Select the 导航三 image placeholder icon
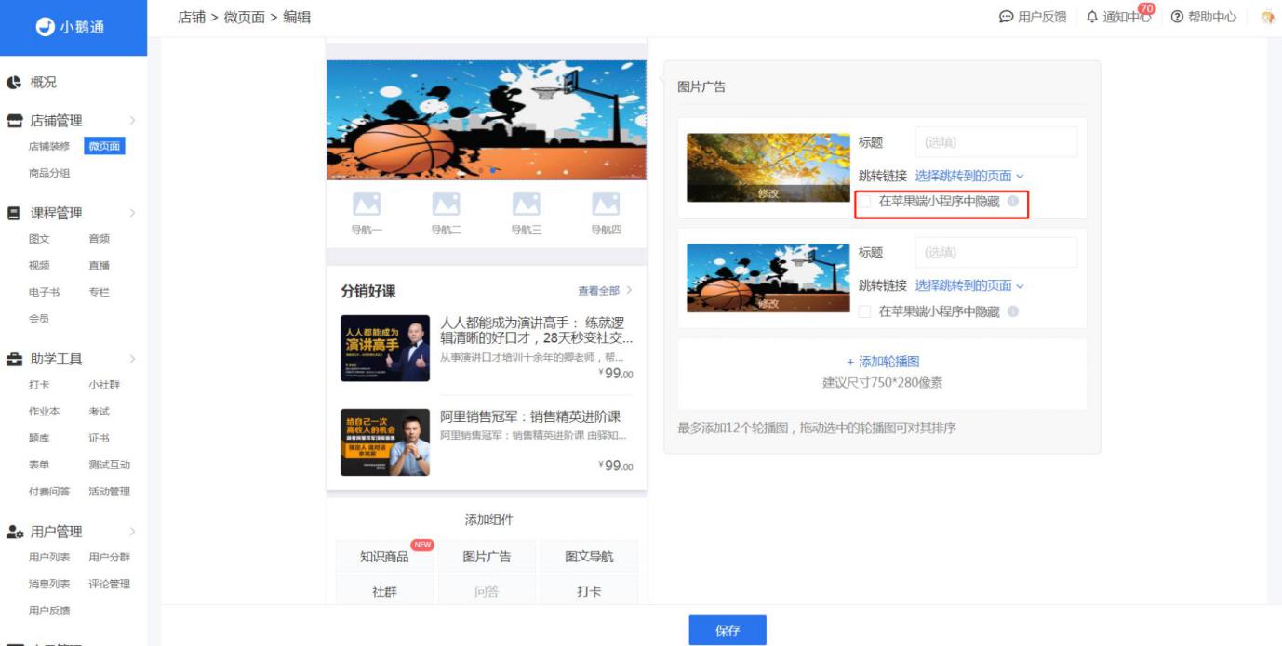Screen dimensions: 1282x646 click(x=527, y=204)
